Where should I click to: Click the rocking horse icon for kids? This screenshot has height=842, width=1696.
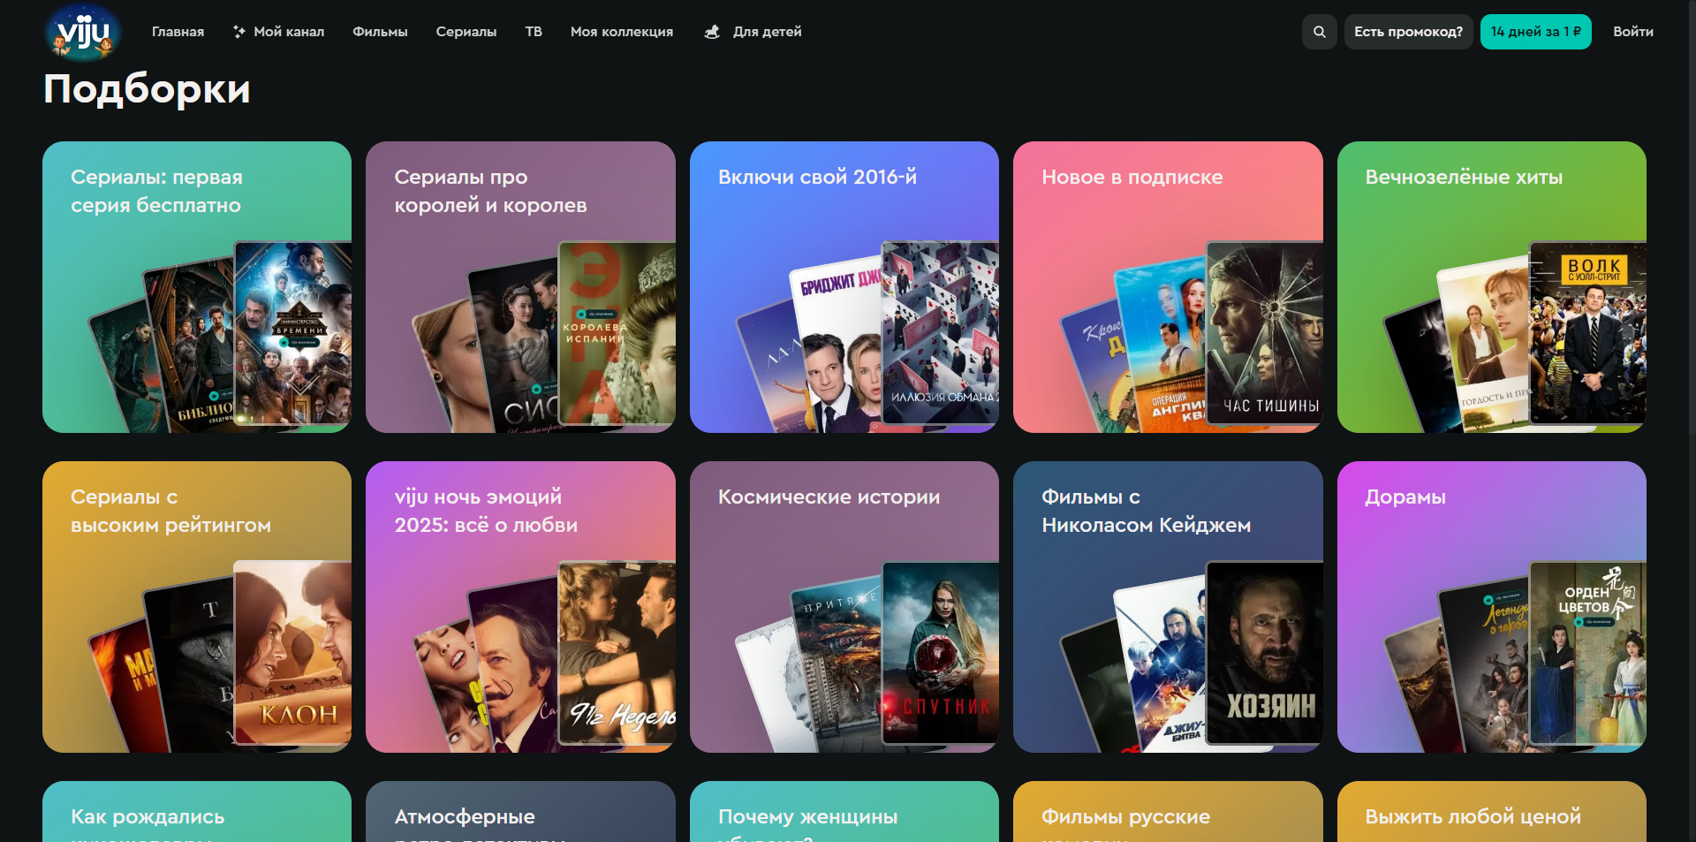coord(712,32)
